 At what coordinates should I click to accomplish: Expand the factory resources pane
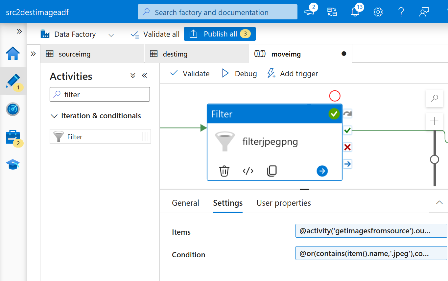[33, 54]
